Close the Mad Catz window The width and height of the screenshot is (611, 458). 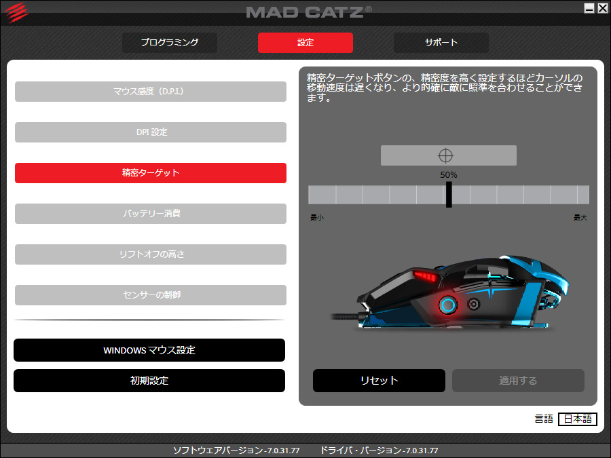(602, 7)
